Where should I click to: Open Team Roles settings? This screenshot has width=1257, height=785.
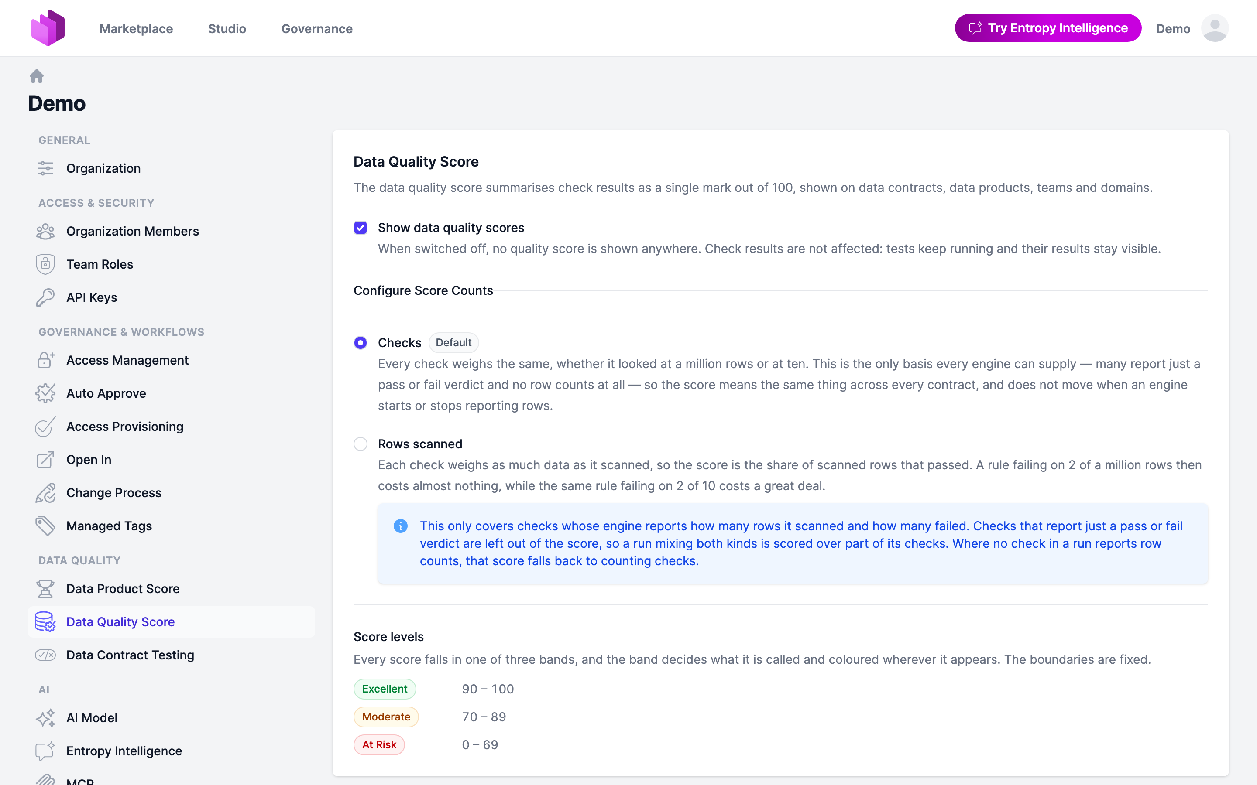pyautogui.click(x=172, y=264)
